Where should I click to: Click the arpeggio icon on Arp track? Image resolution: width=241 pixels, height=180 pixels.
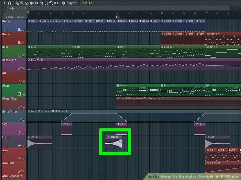coord(20,81)
